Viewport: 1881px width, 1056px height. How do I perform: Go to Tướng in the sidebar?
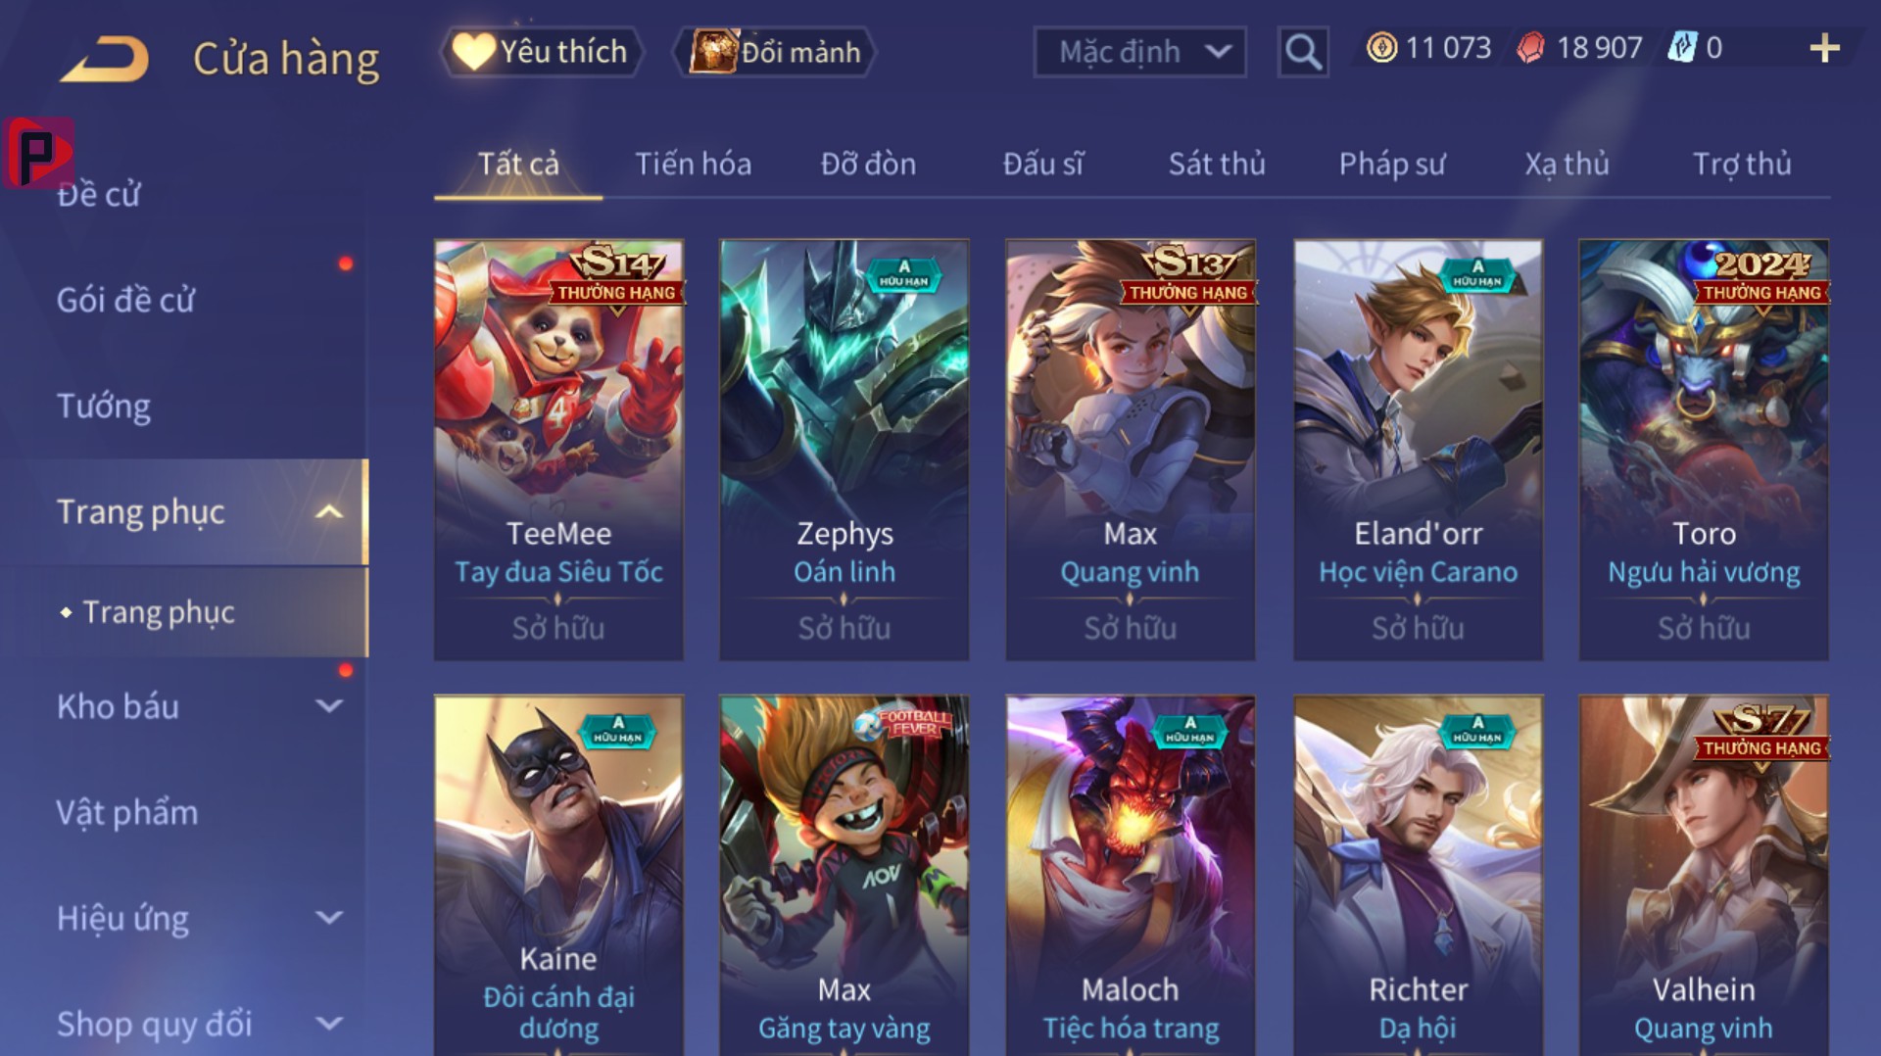[x=104, y=406]
